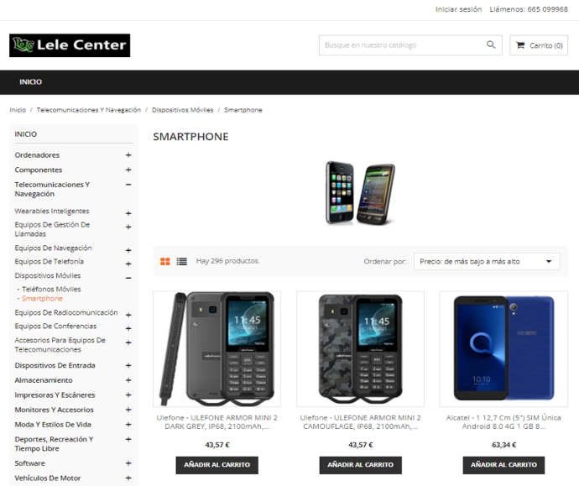
Task: Collapse Telecomunicaciones Y Navegación category
Action: point(128,185)
